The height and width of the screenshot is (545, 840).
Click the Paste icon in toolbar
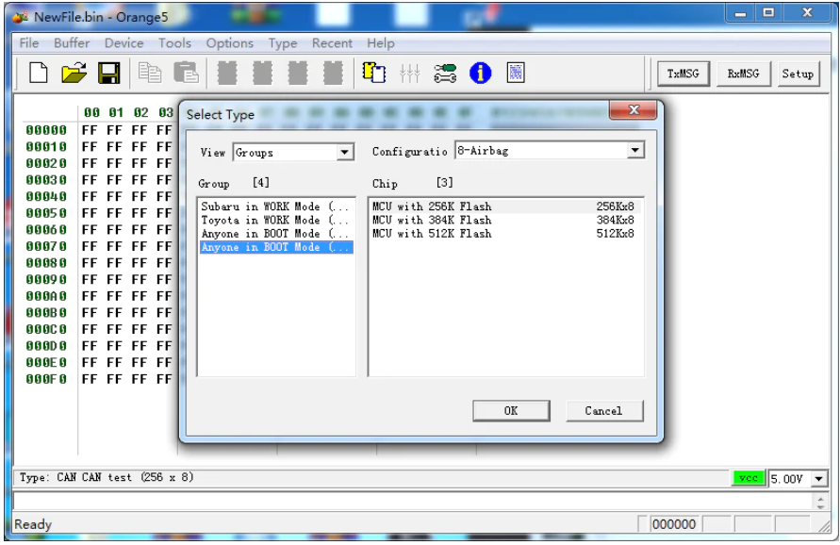point(186,73)
